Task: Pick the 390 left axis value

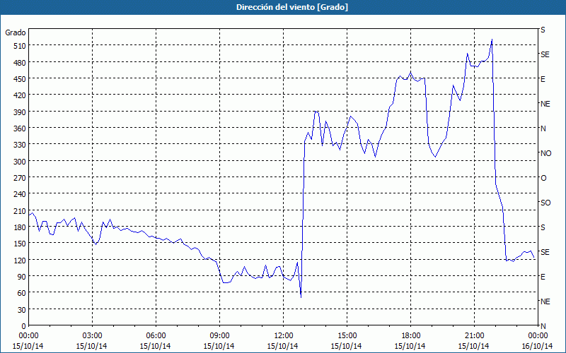Action: pos(21,112)
